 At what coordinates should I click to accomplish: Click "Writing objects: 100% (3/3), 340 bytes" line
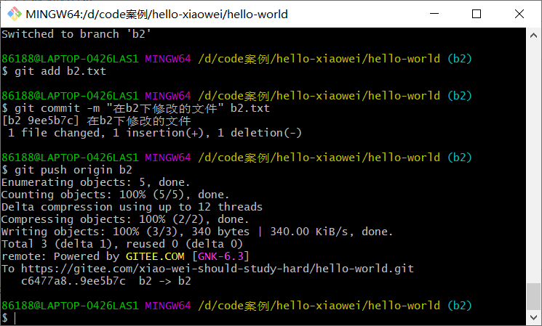coord(197,232)
